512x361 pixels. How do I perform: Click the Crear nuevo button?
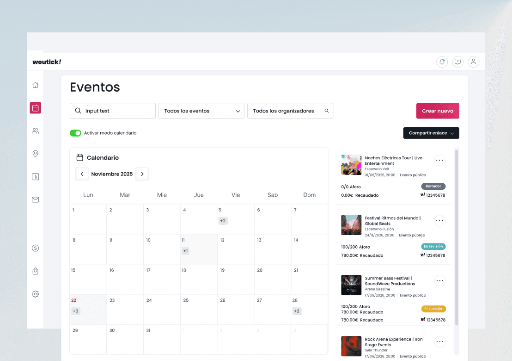pyautogui.click(x=438, y=111)
